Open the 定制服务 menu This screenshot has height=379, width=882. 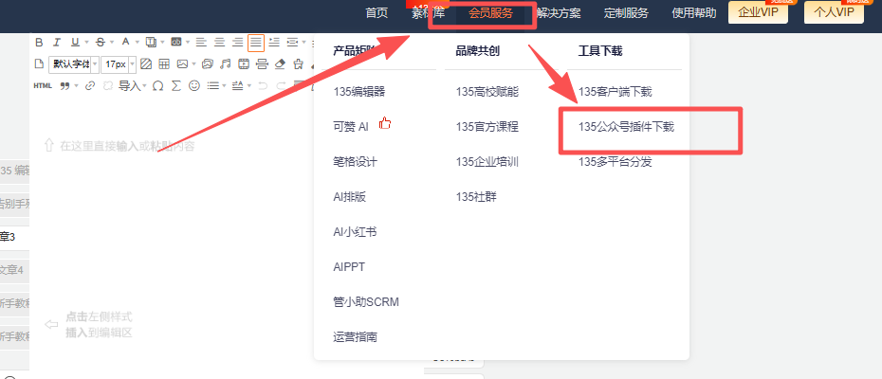click(626, 13)
